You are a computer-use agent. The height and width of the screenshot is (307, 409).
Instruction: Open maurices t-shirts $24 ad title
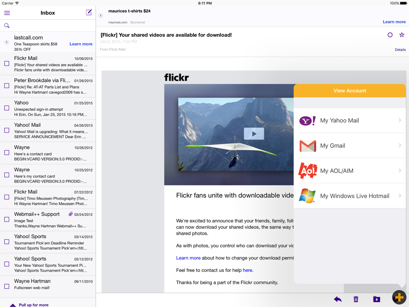coord(129,11)
